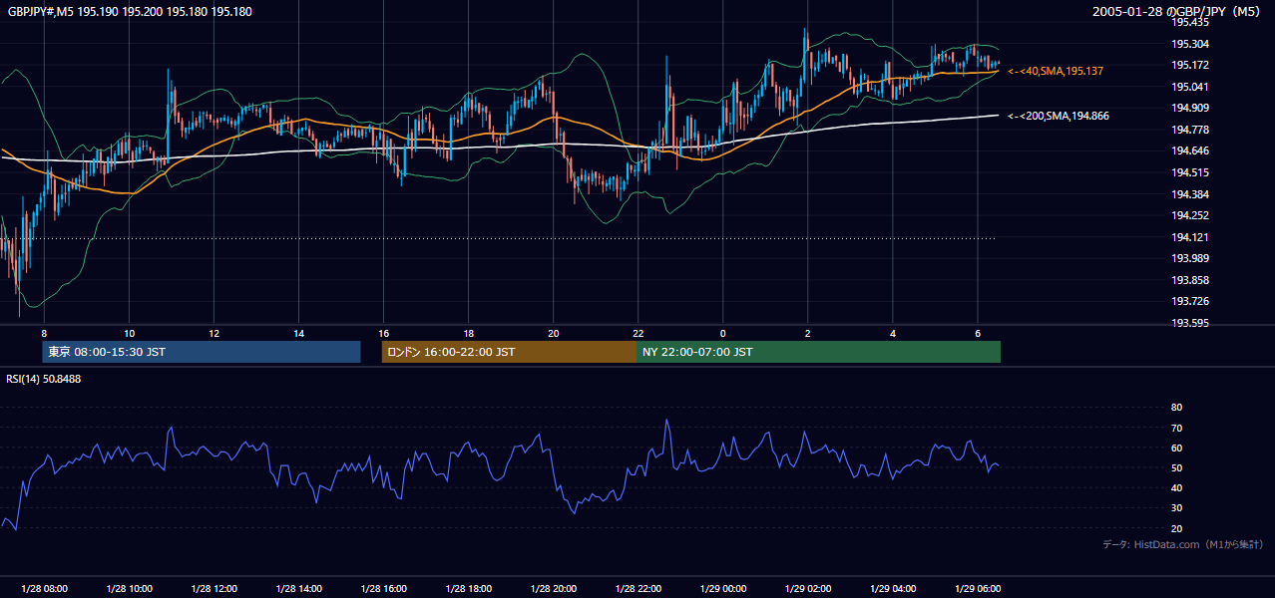Click the hour 12 tick on price chart
Image resolution: width=1275 pixels, height=598 pixels.
(213, 333)
